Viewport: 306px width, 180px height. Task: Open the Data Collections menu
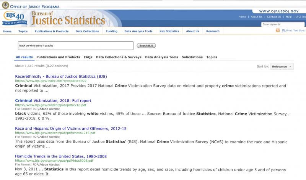pos(87,31)
